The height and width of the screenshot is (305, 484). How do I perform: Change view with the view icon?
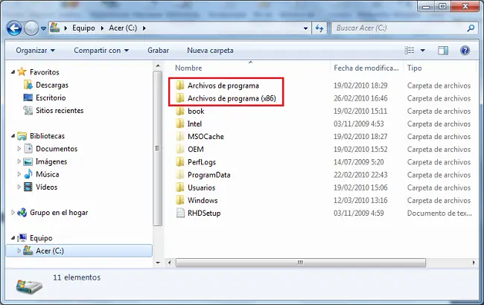[410, 51]
